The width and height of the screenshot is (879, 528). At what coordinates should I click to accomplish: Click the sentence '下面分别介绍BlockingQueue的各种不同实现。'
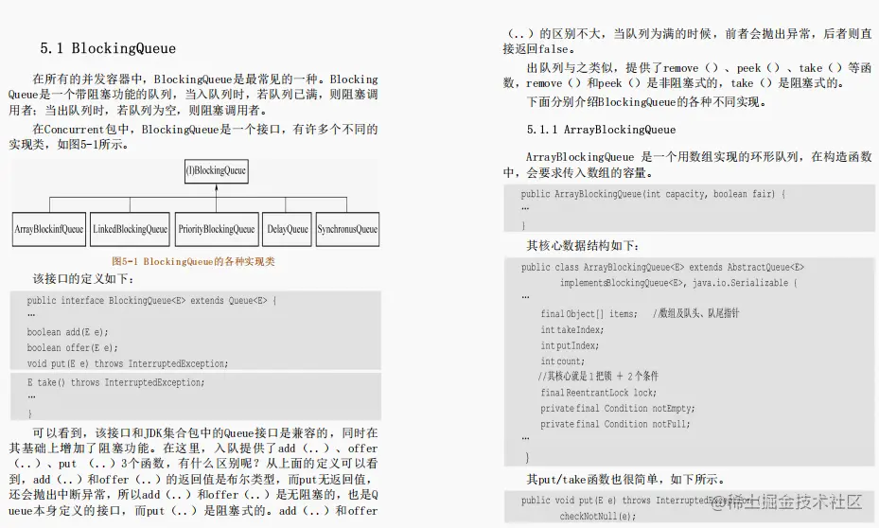[x=646, y=102]
